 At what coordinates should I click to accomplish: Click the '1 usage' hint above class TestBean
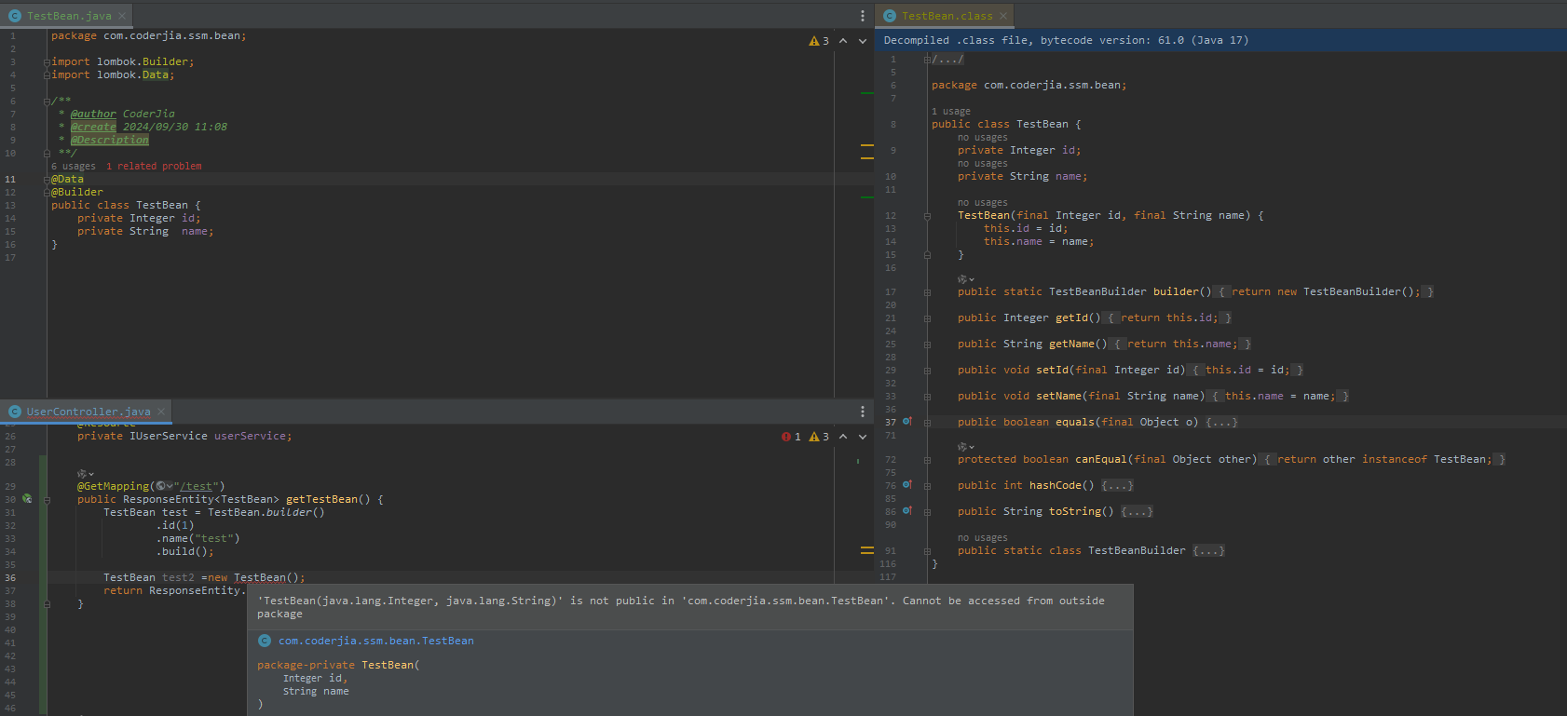click(951, 112)
